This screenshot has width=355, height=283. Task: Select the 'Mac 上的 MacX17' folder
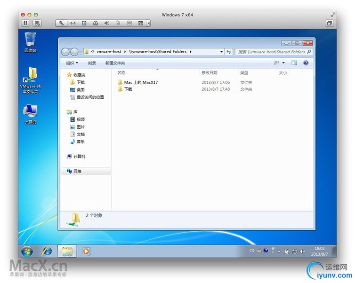click(137, 82)
